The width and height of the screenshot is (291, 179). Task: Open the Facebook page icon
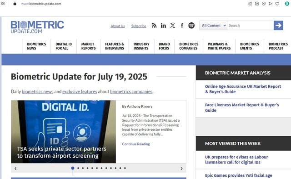tap(182, 25)
